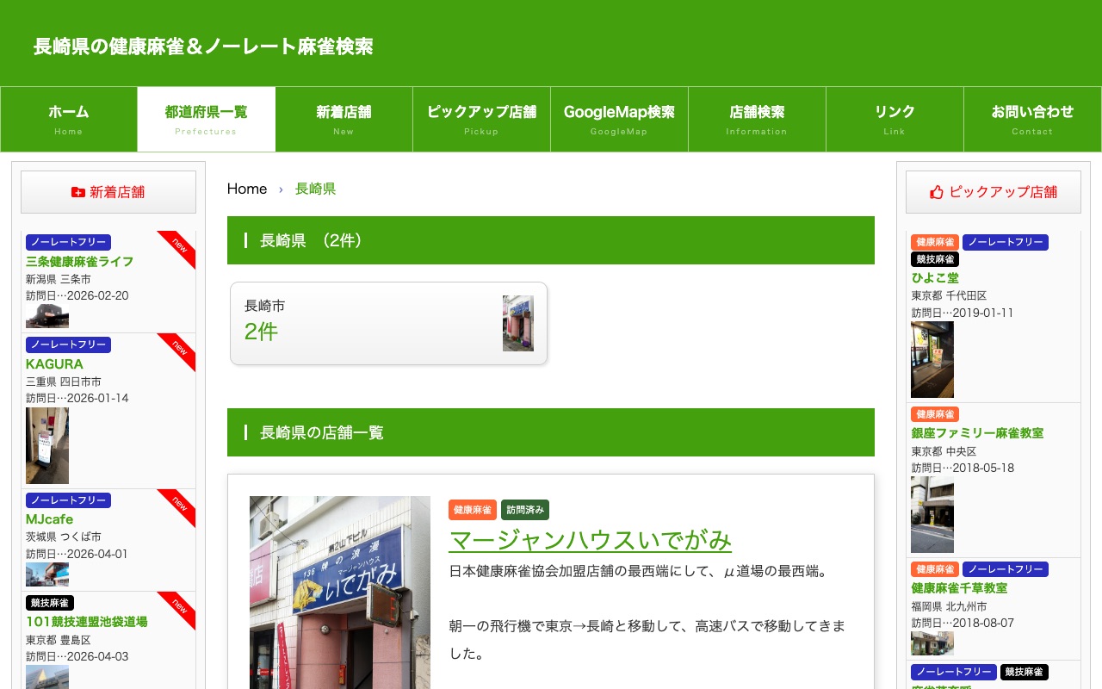This screenshot has height=689, width=1102.
Task: Open the 三条健康麻雀ライフ store link
Action: click(x=79, y=261)
